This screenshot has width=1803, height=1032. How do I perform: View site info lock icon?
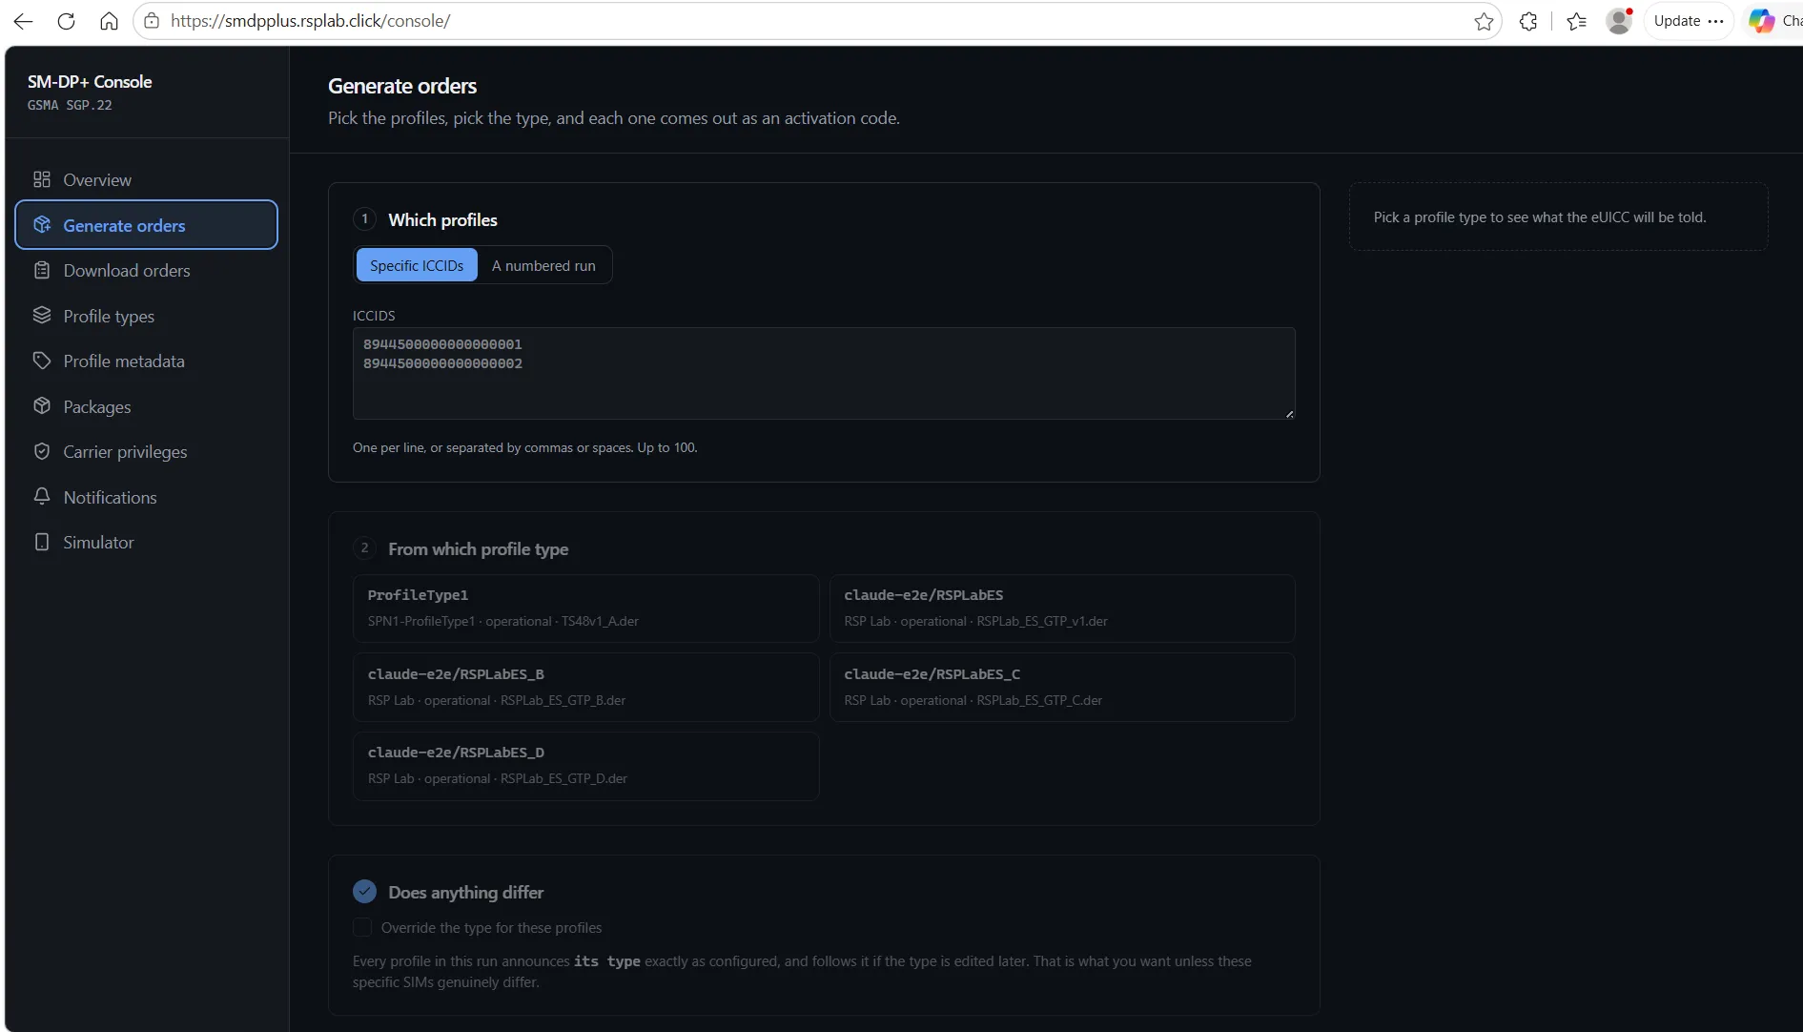coord(152,21)
